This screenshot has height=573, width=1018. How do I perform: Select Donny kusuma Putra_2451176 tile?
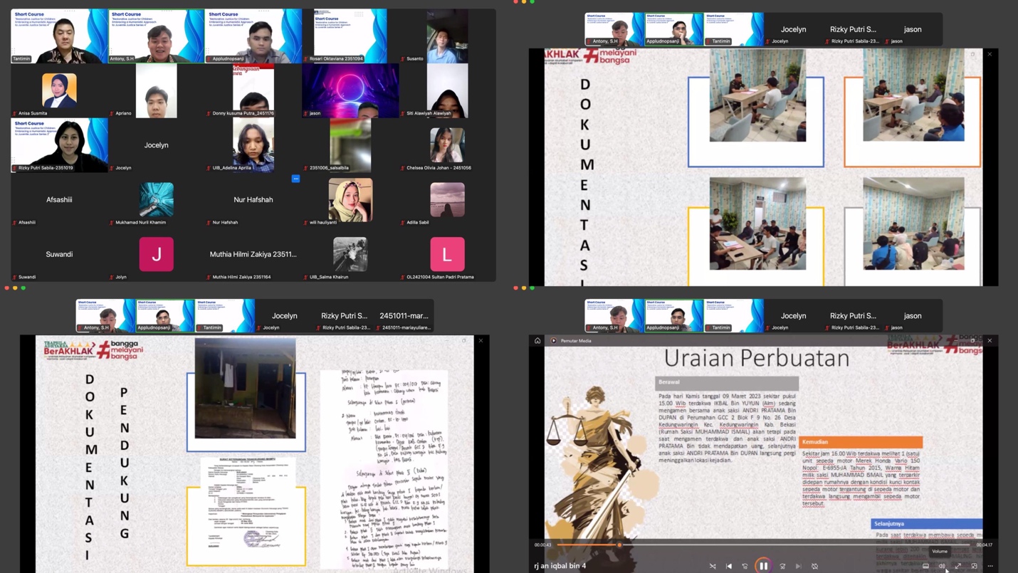253,90
